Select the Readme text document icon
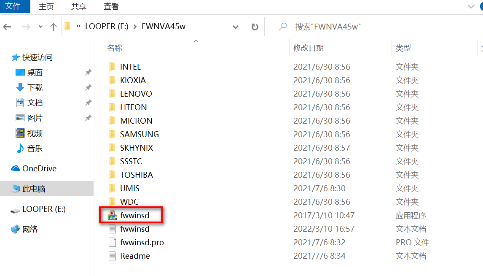The height and width of the screenshot is (276, 483). coord(112,256)
